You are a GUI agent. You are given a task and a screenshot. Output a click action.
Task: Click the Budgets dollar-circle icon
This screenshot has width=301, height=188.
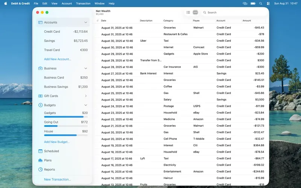pyautogui.click(x=40, y=105)
